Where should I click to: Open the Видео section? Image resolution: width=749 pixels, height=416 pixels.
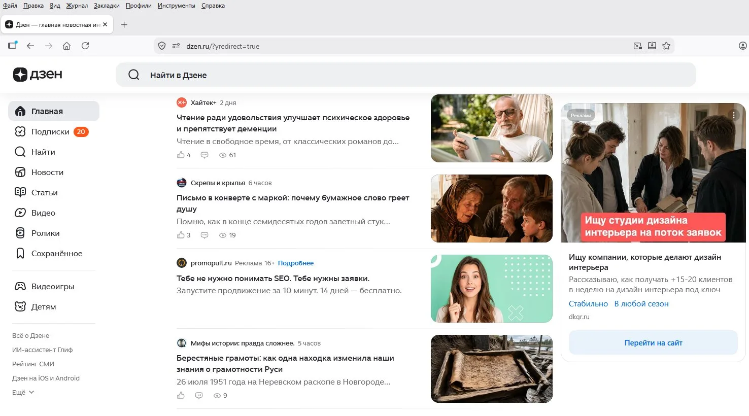tap(54, 213)
